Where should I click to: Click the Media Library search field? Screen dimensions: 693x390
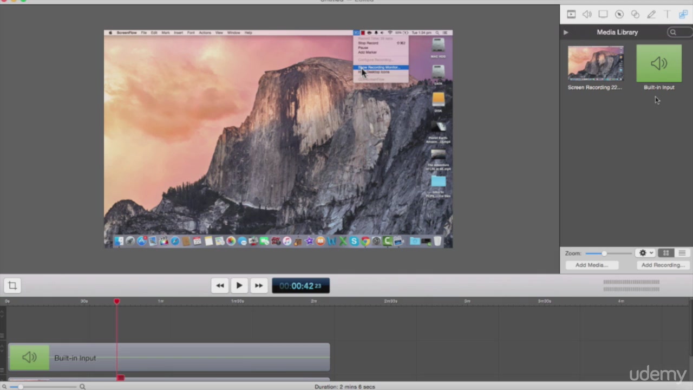click(x=679, y=32)
